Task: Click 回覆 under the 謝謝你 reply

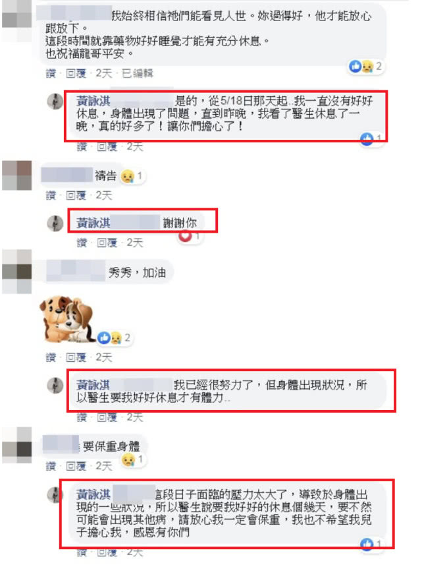Action: 107,243
